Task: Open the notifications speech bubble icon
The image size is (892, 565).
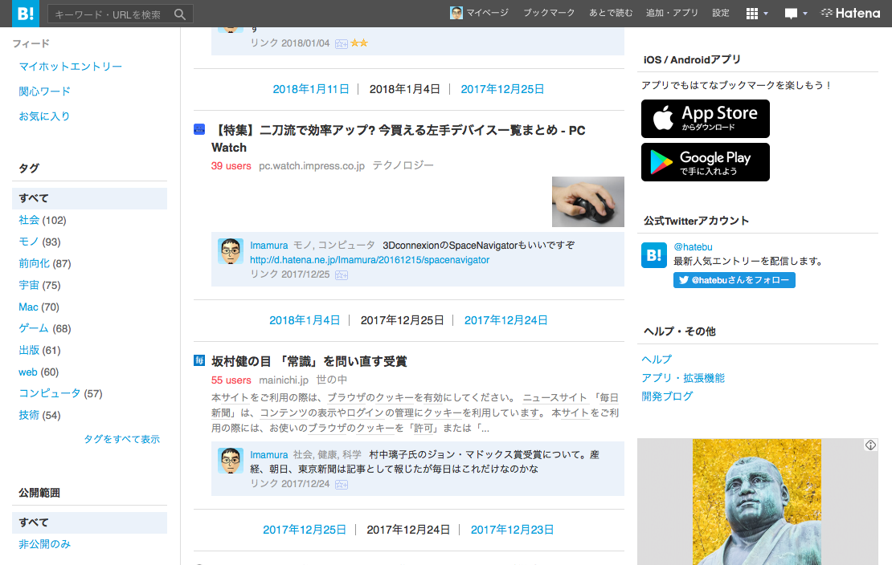Action: coord(790,14)
